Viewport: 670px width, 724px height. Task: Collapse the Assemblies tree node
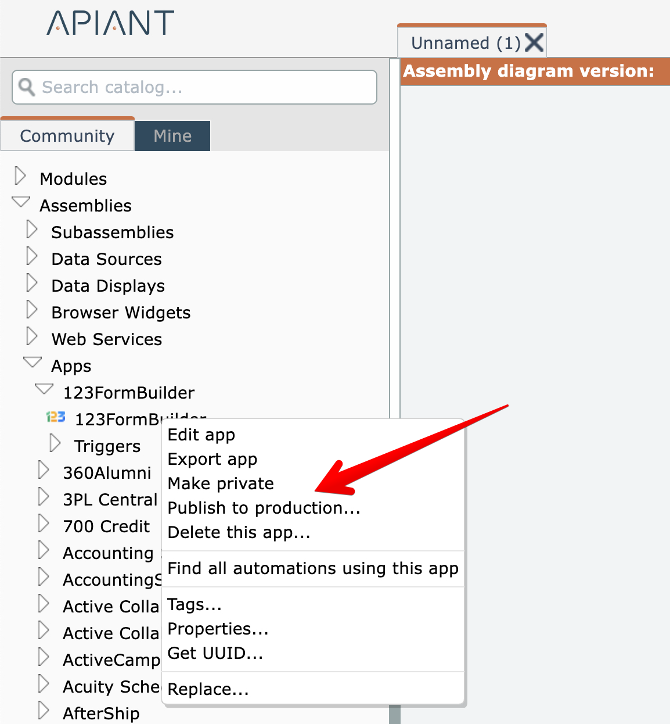click(x=21, y=202)
